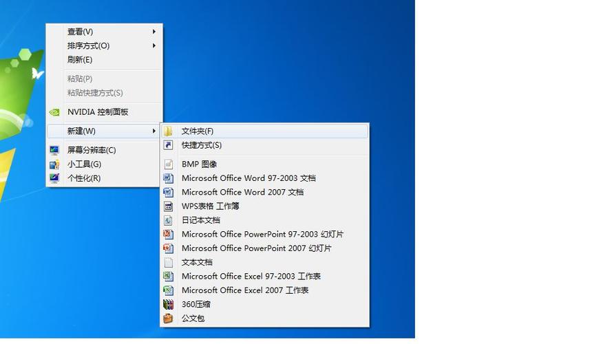
Task: Select NVIDIA 控制面板 from the context menu
Action: tap(104, 112)
